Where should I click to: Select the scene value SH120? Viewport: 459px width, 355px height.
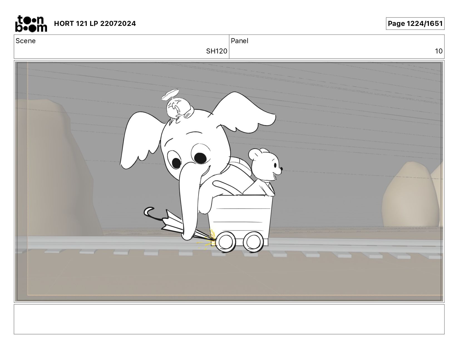216,51
